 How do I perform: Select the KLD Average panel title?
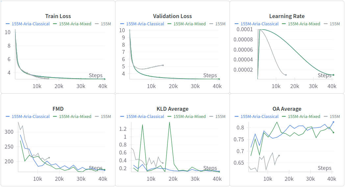(172, 109)
